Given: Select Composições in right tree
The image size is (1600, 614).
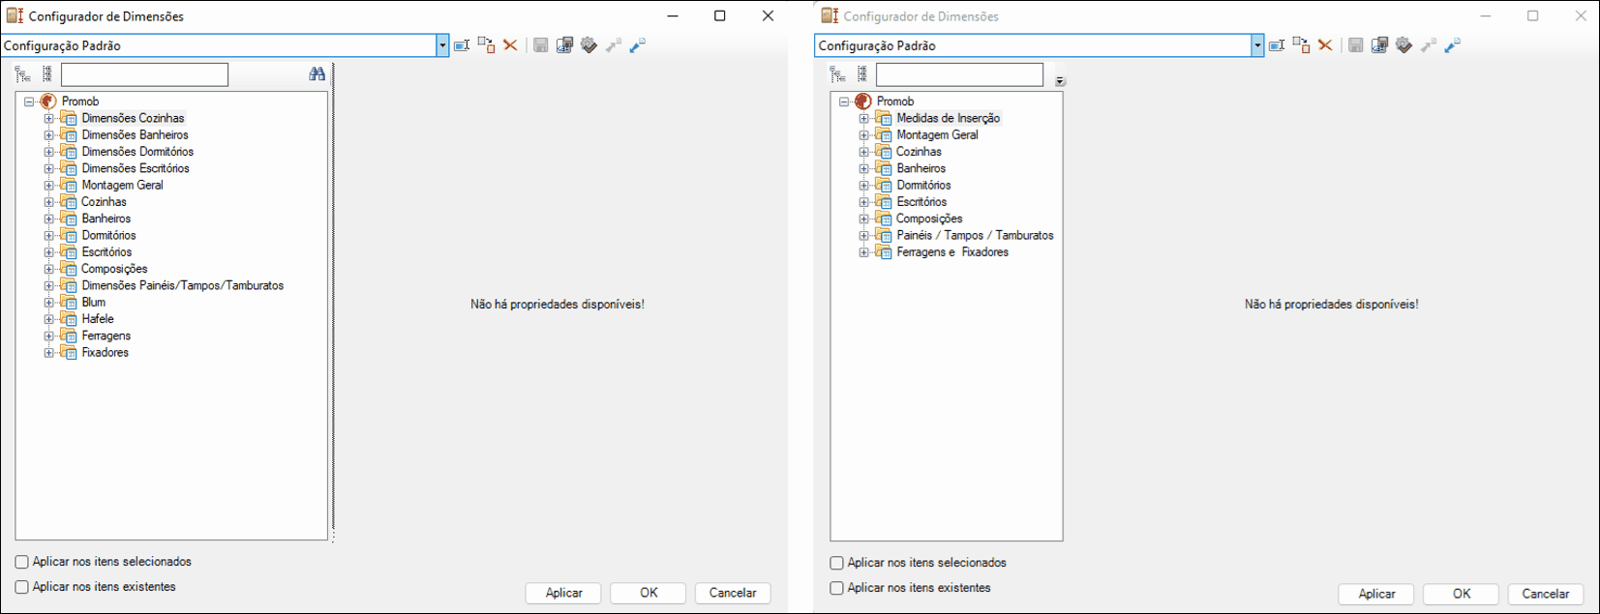Looking at the screenshot, I should pos(929,219).
